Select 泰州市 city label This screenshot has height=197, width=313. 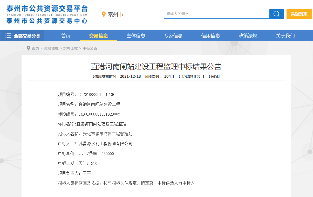(115, 15)
